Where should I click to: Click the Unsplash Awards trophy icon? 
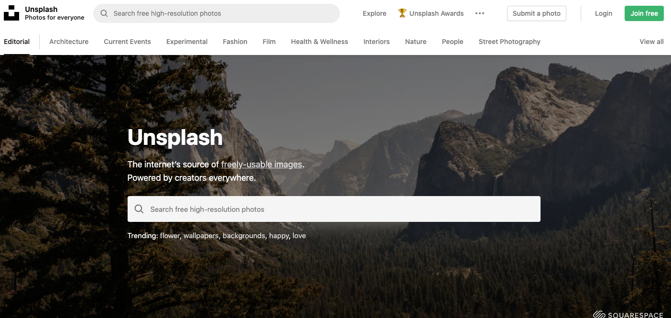402,13
